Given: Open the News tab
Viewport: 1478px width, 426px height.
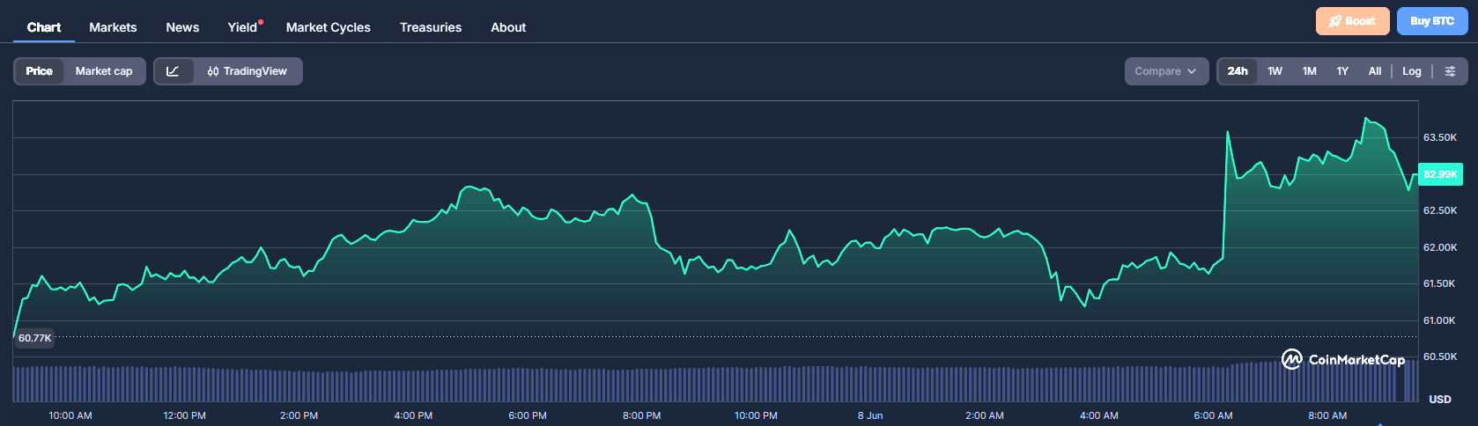Looking at the screenshot, I should (182, 27).
